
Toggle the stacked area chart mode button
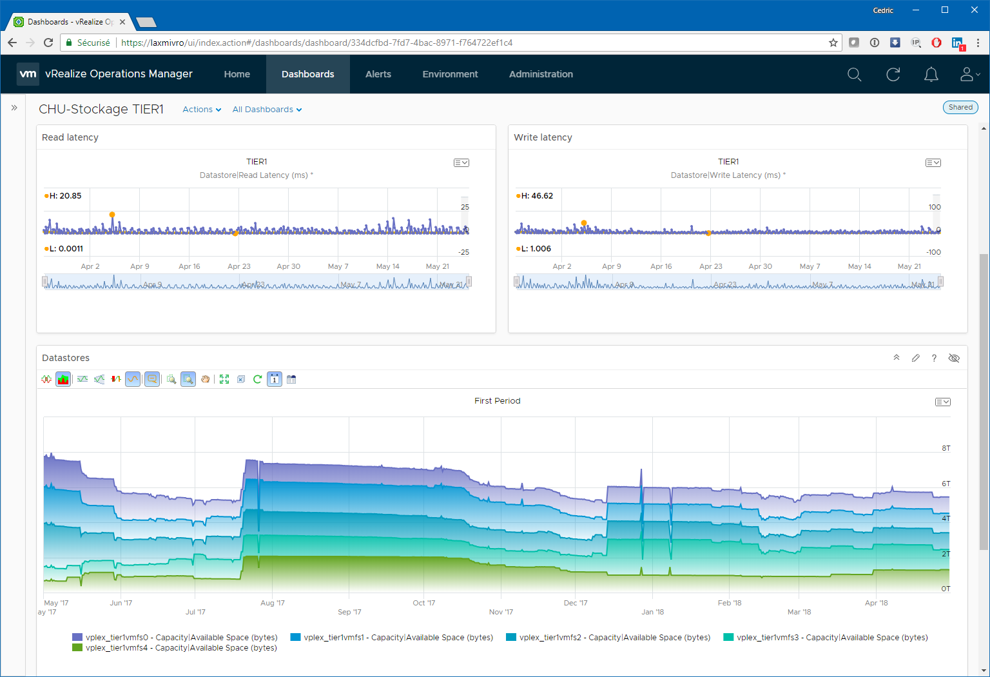pyautogui.click(x=63, y=379)
